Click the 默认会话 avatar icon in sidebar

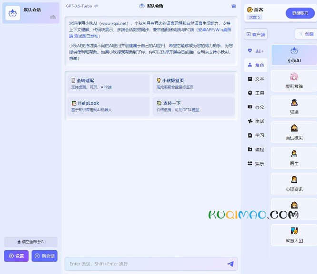coord(13,13)
